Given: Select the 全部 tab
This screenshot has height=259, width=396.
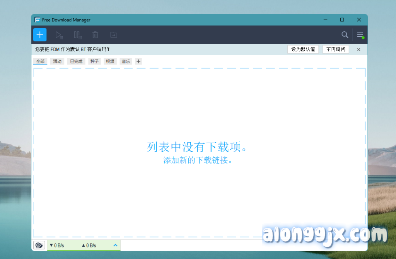Looking at the screenshot, I should coord(40,61).
